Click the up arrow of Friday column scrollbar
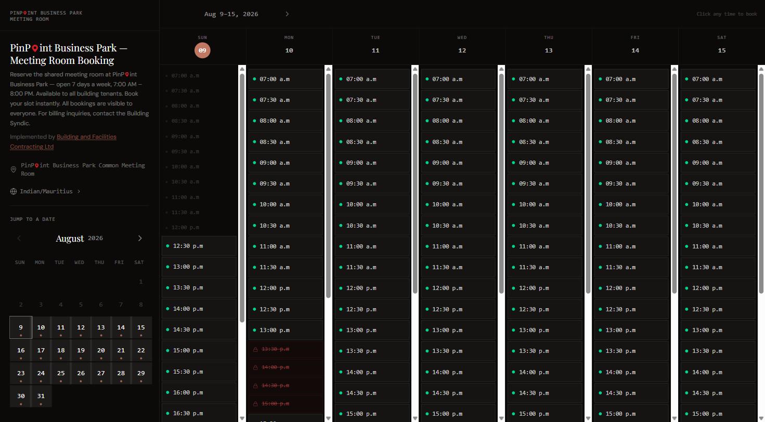 [675, 69]
